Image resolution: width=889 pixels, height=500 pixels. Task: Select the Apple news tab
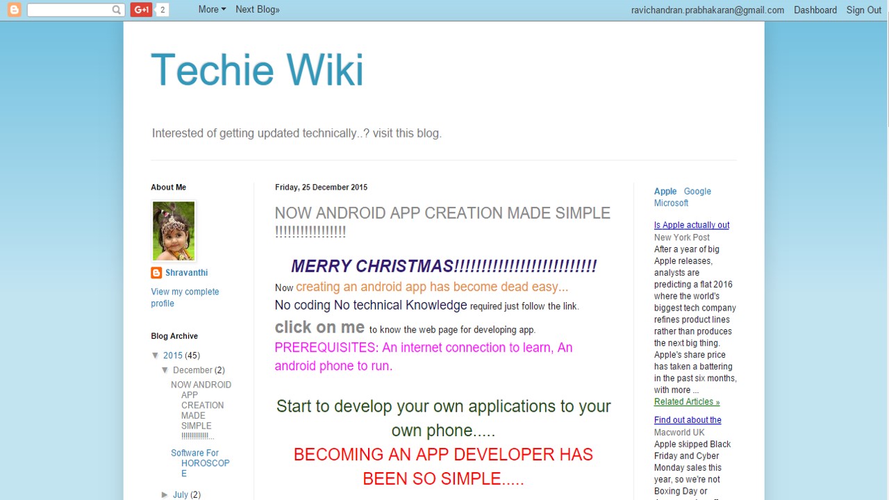click(x=665, y=192)
